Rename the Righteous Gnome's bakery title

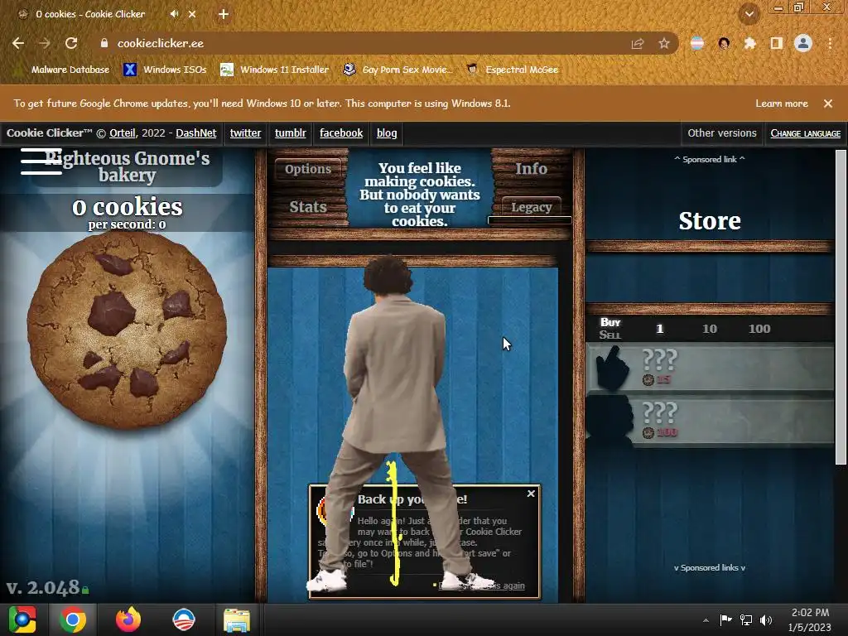tap(127, 166)
